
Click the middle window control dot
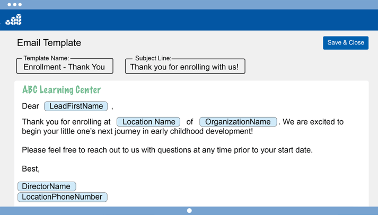point(15,5)
